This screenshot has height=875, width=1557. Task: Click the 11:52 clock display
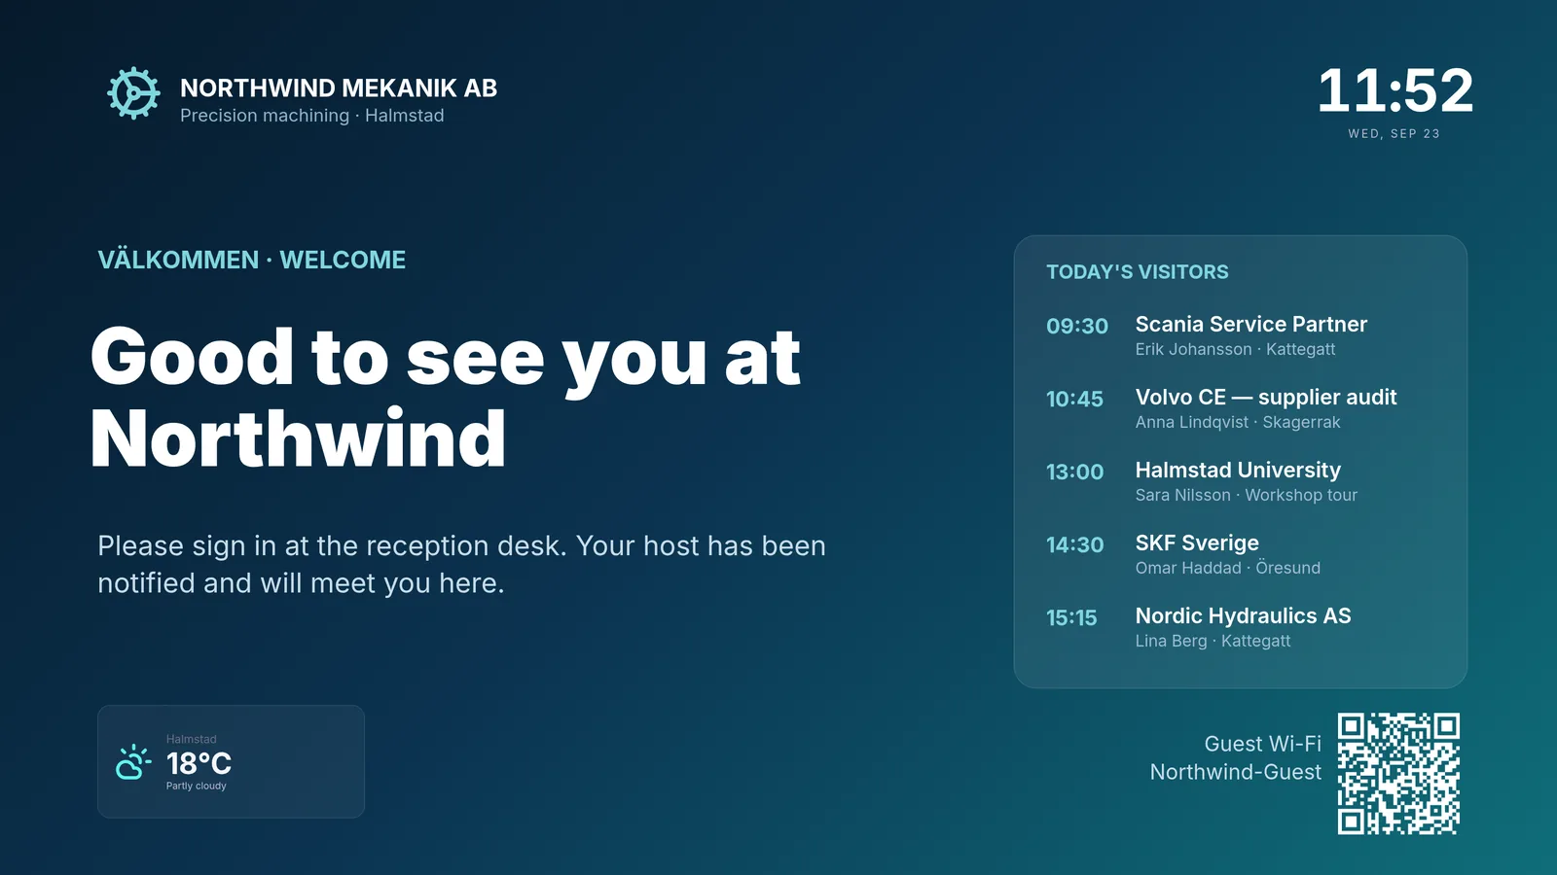coord(1395,90)
